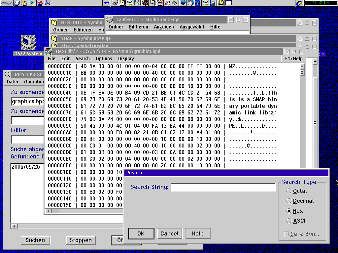The width and height of the screenshot is (338, 253).
Task: Open the Display menu in HexEdit/2
Action: click(x=126, y=59)
